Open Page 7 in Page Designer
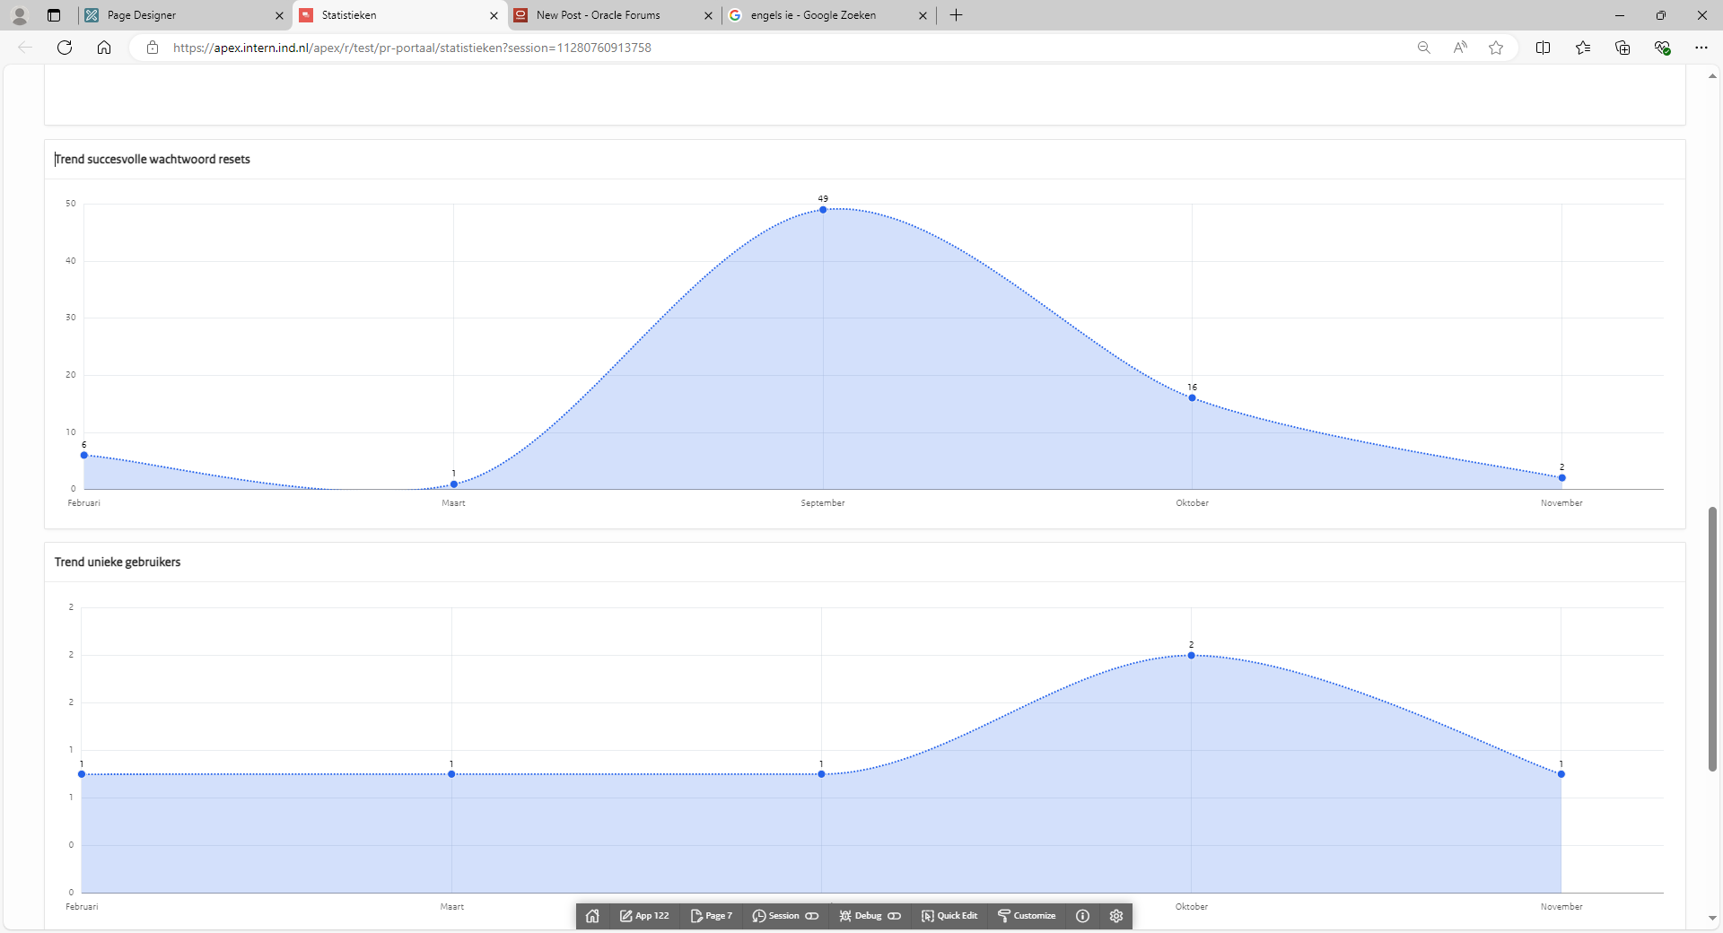 (711, 916)
